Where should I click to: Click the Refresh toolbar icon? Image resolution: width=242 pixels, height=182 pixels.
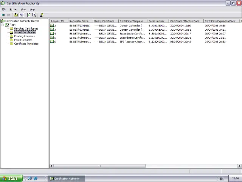[x=29, y=15]
